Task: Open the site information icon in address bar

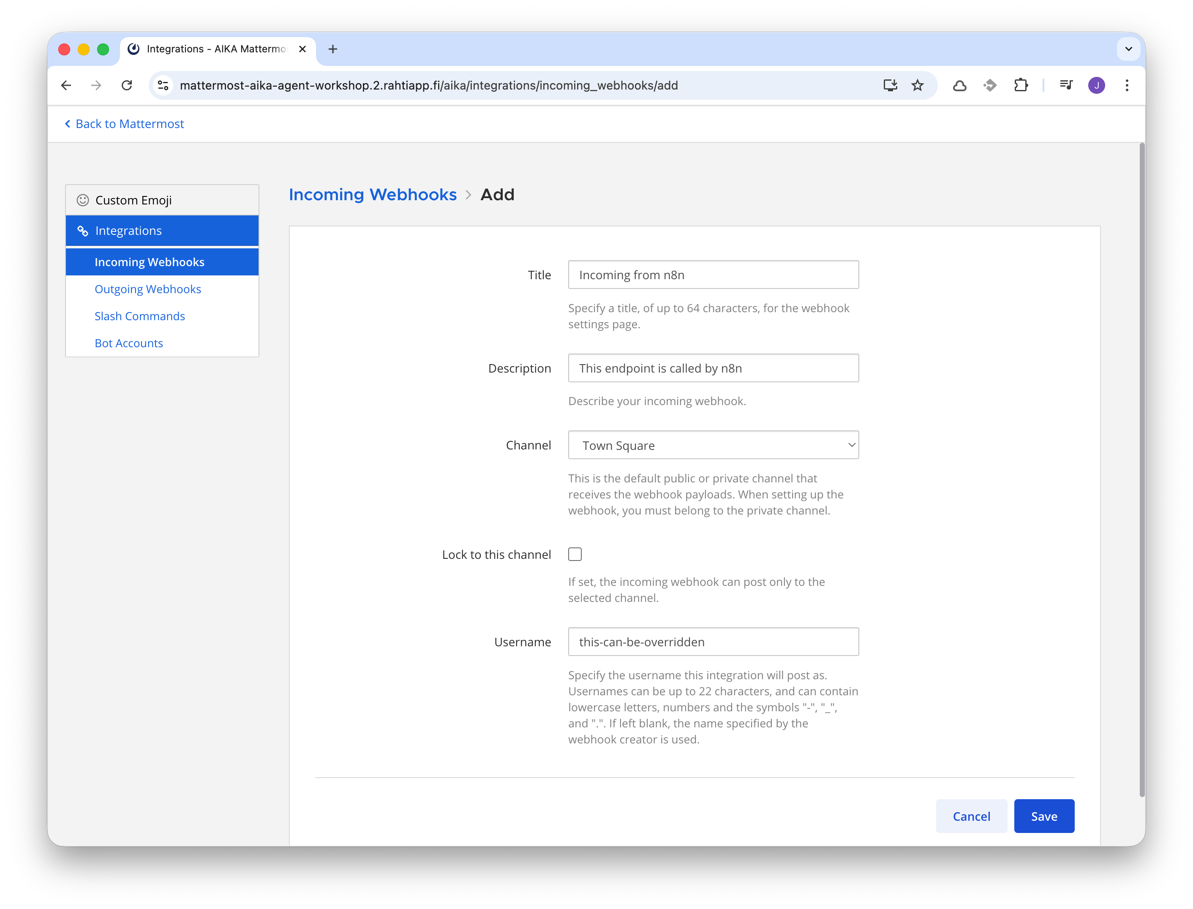Action: coord(163,85)
